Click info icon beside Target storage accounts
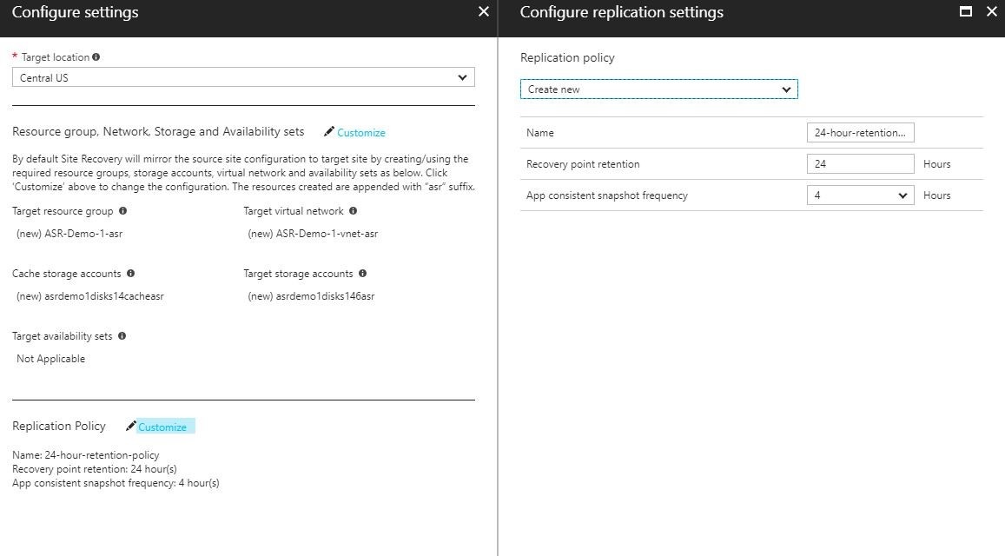 [x=363, y=273]
